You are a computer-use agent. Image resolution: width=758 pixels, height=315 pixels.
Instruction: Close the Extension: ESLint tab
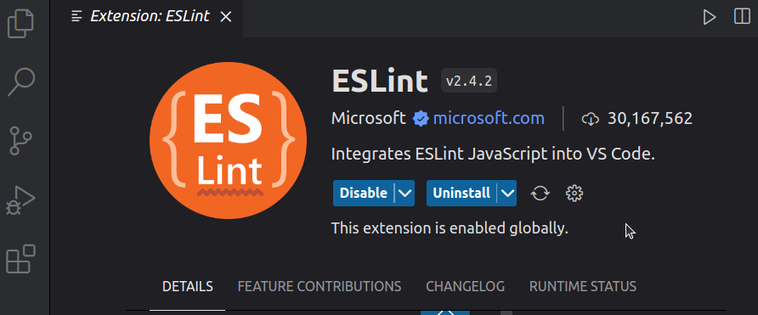(x=225, y=17)
